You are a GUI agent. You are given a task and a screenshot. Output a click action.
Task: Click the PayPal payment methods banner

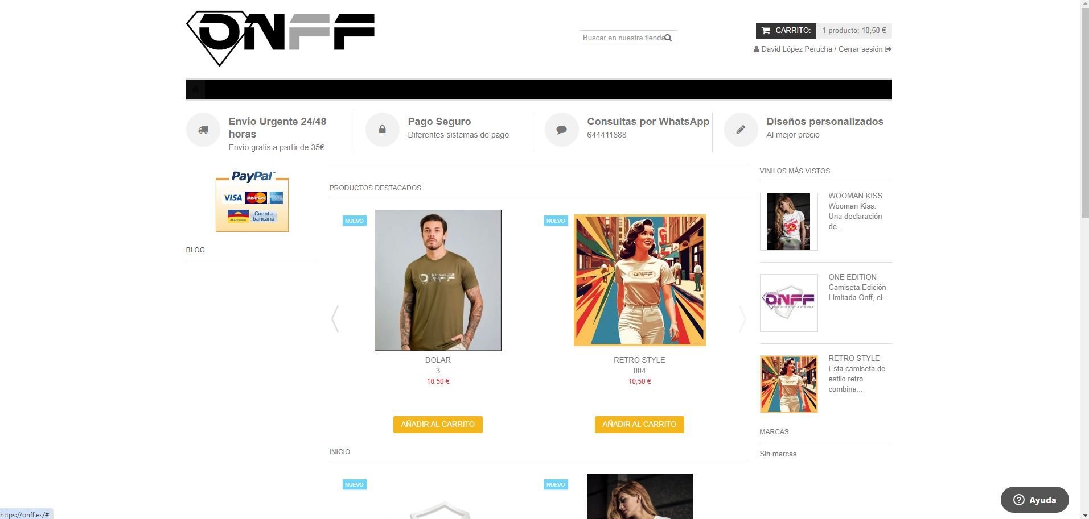coord(252,201)
